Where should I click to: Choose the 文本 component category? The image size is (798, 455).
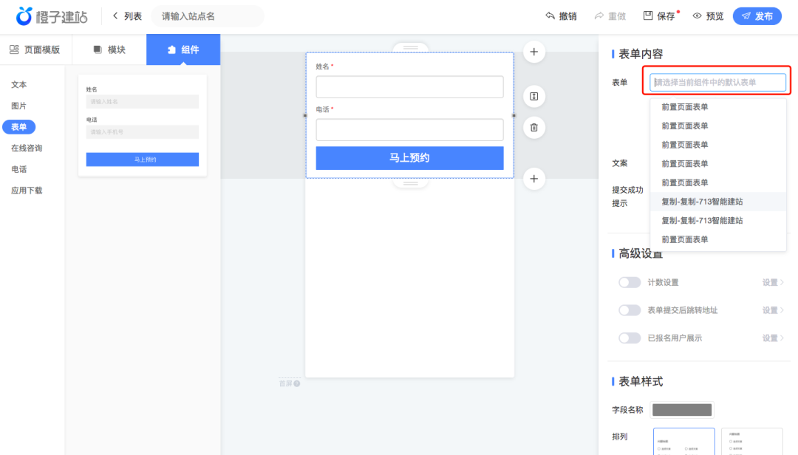(x=18, y=84)
